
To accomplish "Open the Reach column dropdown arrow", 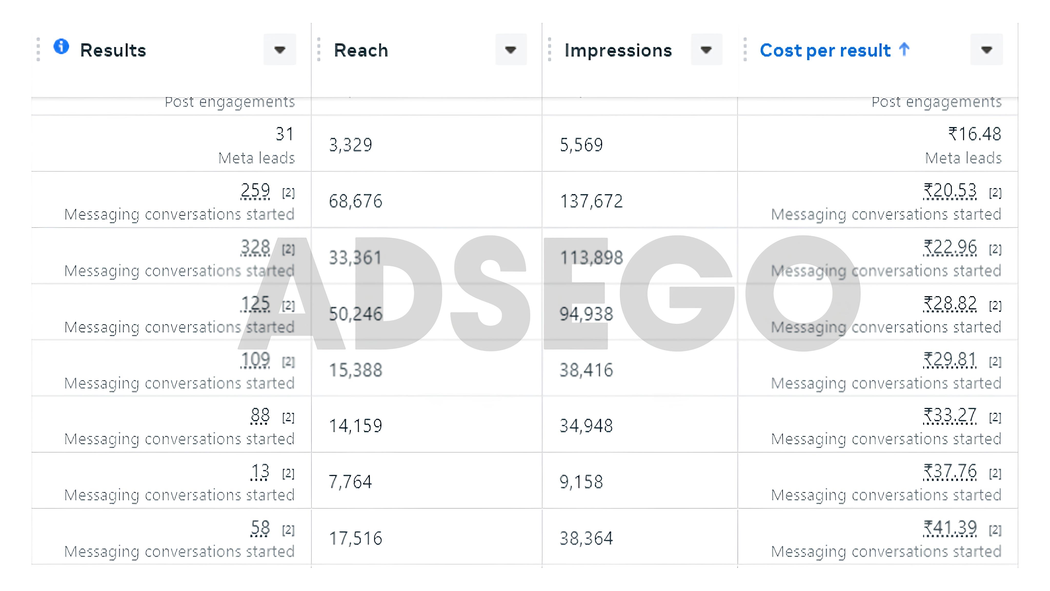I will [511, 50].
